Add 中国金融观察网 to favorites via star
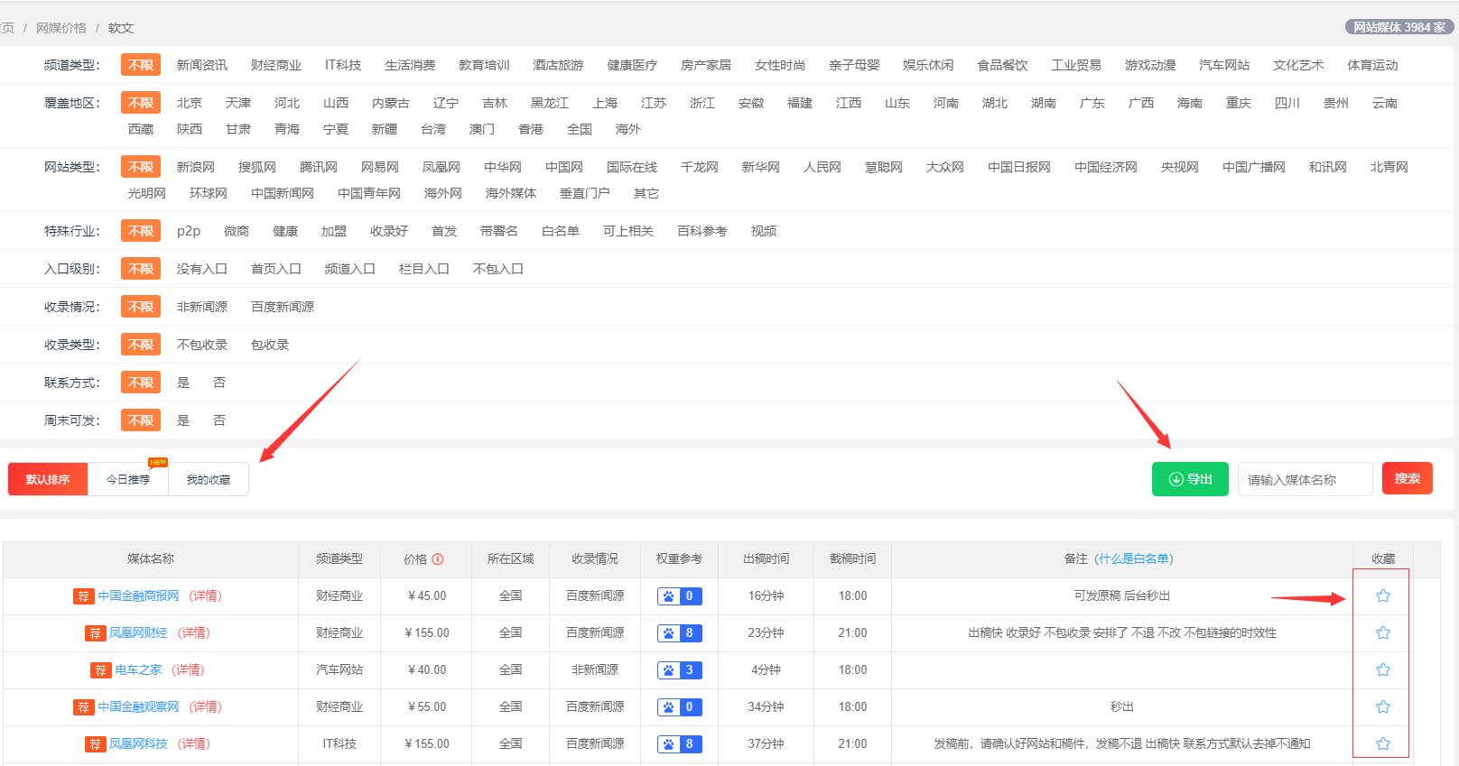The image size is (1459, 766). (1382, 706)
